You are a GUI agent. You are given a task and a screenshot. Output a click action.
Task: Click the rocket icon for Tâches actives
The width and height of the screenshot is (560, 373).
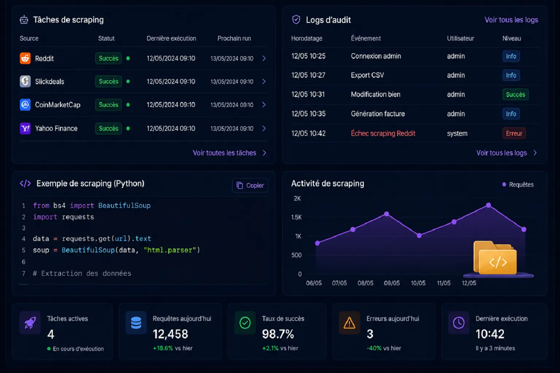tap(30, 323)
